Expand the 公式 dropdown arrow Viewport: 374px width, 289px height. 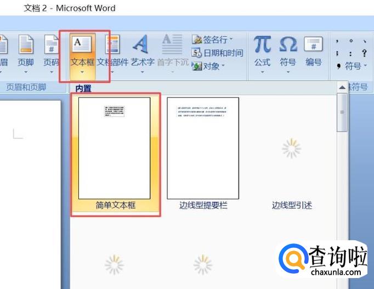262,72
